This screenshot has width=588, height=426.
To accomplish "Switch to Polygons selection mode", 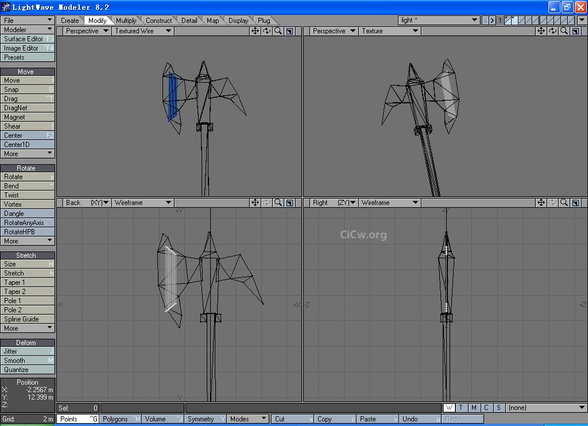I will (x=121, y=419).
